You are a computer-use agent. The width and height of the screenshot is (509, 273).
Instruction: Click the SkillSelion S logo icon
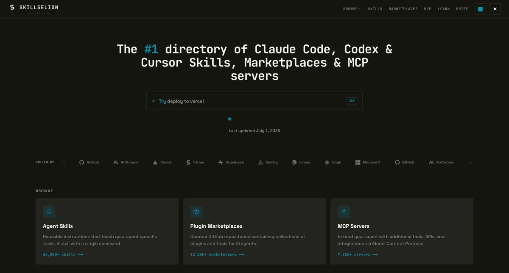(12, 7)
